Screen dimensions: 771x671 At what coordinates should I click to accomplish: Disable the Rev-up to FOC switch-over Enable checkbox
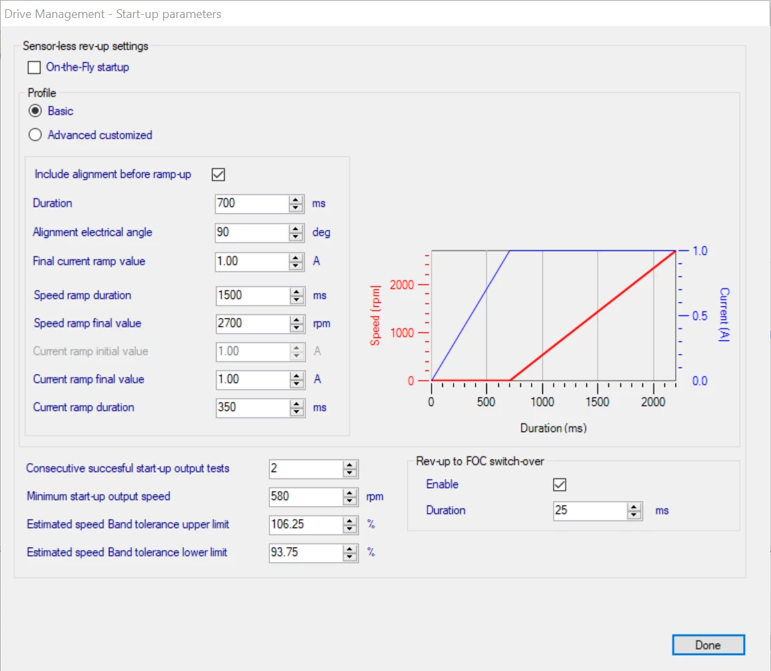pyautogui.click(x=560, y=485)
